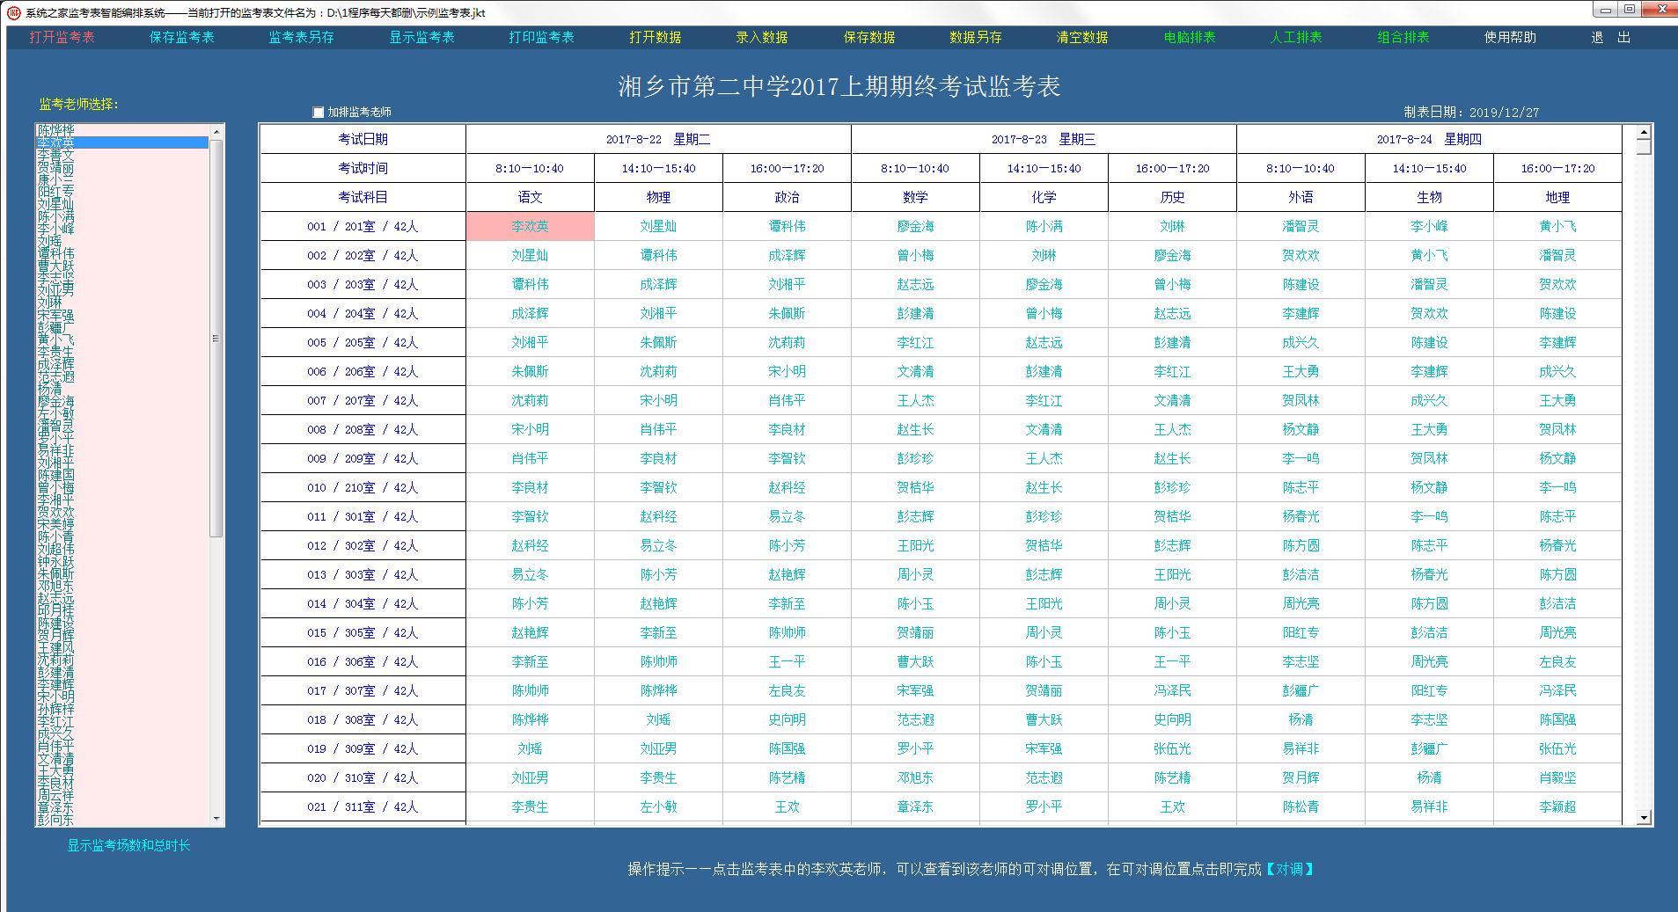
Task: Open 使用帮助 menu
Action: pyautogui.click(x=1510, y=37)
